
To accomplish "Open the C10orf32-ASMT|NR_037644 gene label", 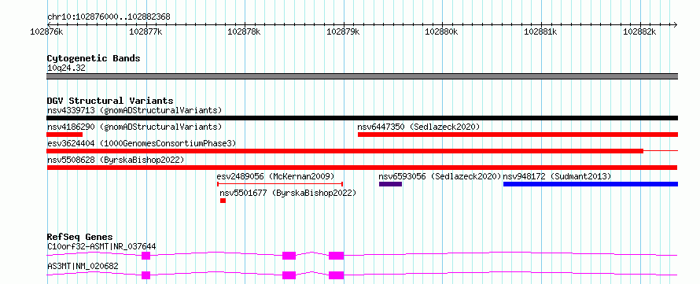I will click(x=101, y=246).
